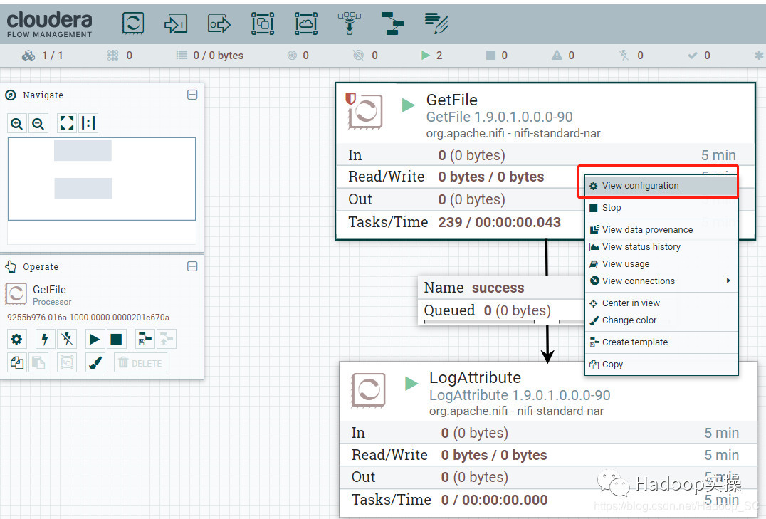Click Change color brush icon in Operate
This screenshot has width=766, height=519.
[95, 363]
